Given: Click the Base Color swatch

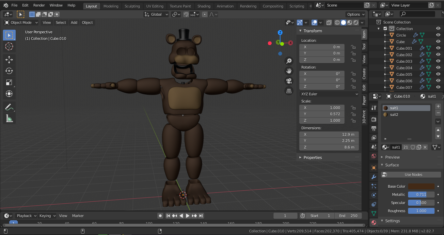Looking at the screenshot, I should [421, 186].
